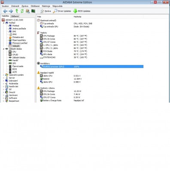Open the Zobrazit menu
This screenshot has width=170, height=171.
pyautogui.click(x=15, y=6)
